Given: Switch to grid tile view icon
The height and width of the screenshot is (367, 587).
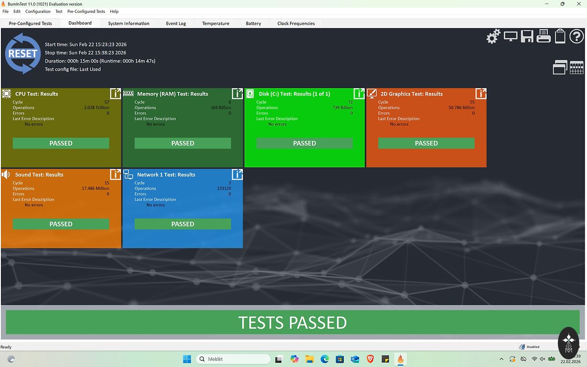Looking at the screenshot, I should coord(576,67).
